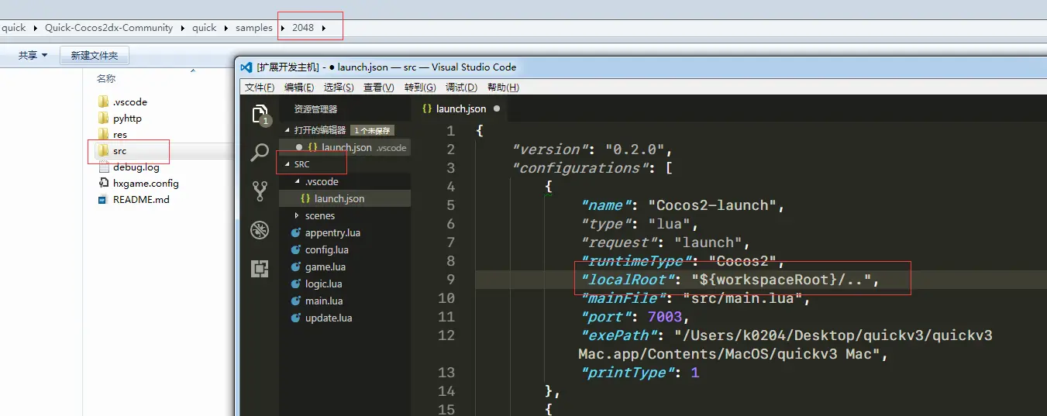Click the "exePath" key in editor
Viewport: 1047px width, 416px height.
[619, 335]
